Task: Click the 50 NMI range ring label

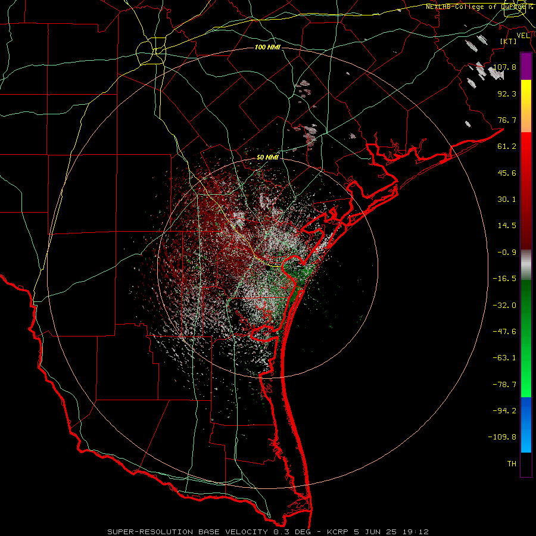Action: click(267, 157)
